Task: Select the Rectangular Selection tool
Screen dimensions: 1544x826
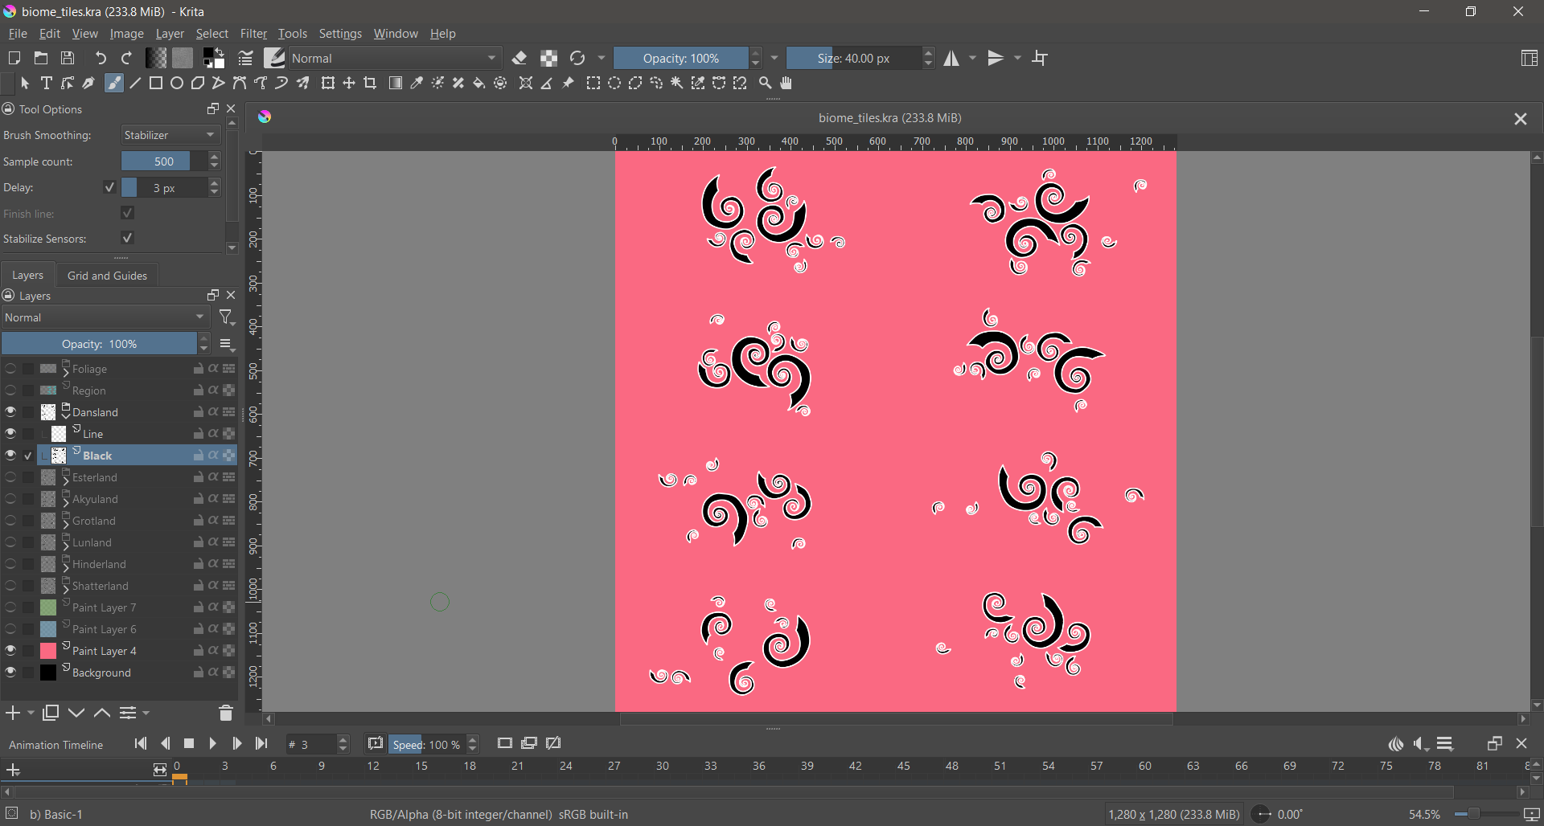Action: point(593,83)
